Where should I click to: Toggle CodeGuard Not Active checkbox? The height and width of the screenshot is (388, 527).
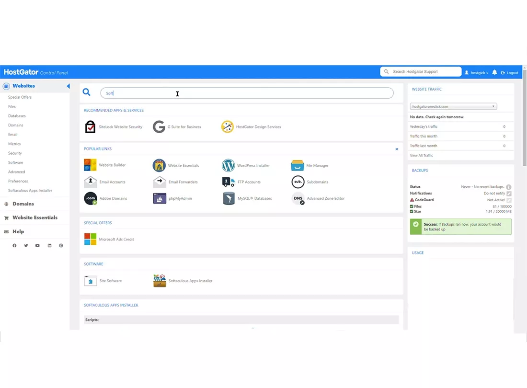point(509,200)
